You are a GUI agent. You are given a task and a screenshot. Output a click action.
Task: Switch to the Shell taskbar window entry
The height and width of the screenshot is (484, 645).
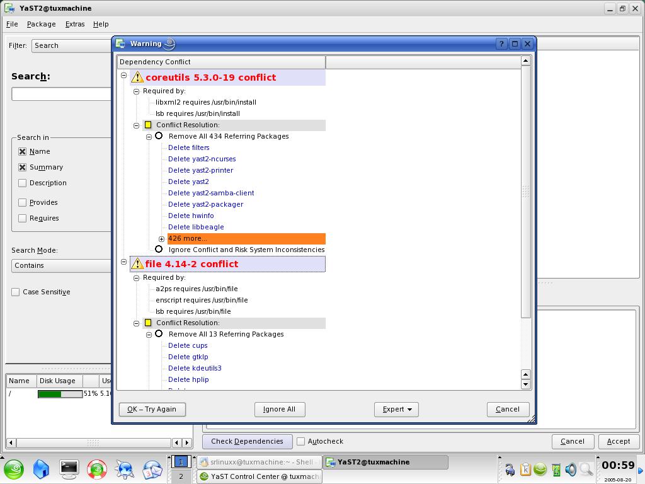click(x=259, y=462)
